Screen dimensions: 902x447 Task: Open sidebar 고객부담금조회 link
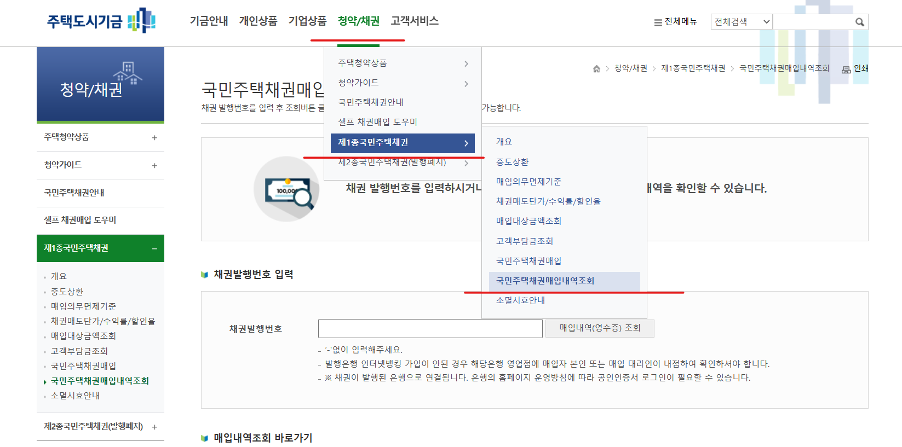pos(79,351)
